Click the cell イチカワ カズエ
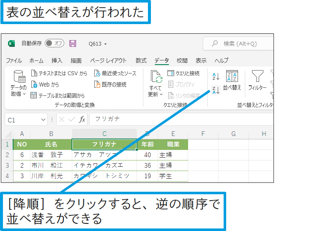This screenshot has height=231, width=331. pos(104,166)
